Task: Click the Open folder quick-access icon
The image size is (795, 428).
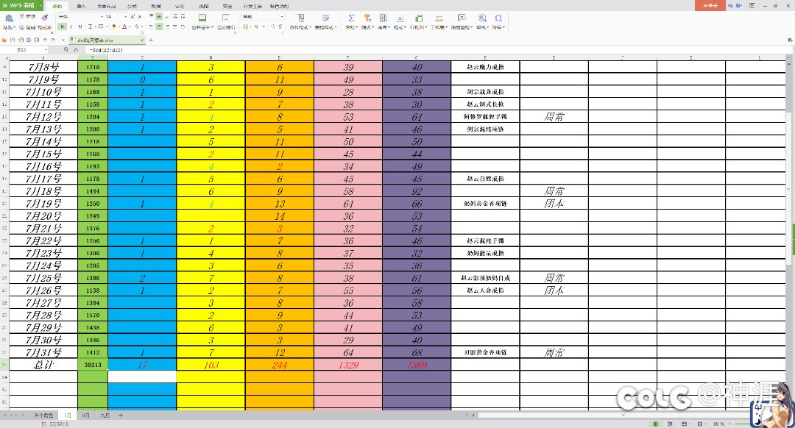Action: [x=4, y=40]
